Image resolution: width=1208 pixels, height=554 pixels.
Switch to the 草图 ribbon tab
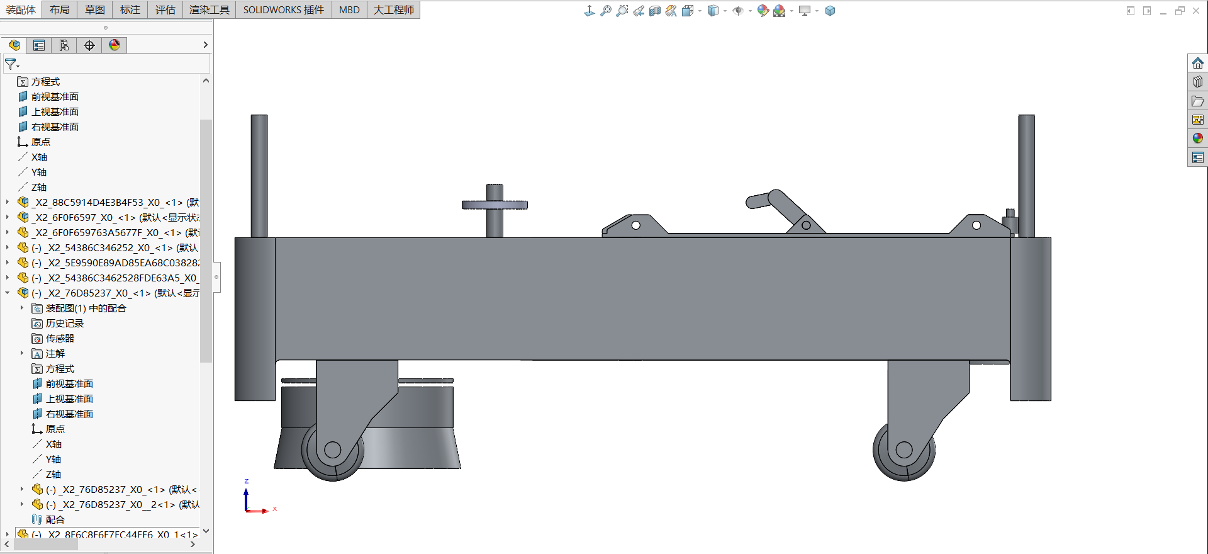tap(95, 10)
